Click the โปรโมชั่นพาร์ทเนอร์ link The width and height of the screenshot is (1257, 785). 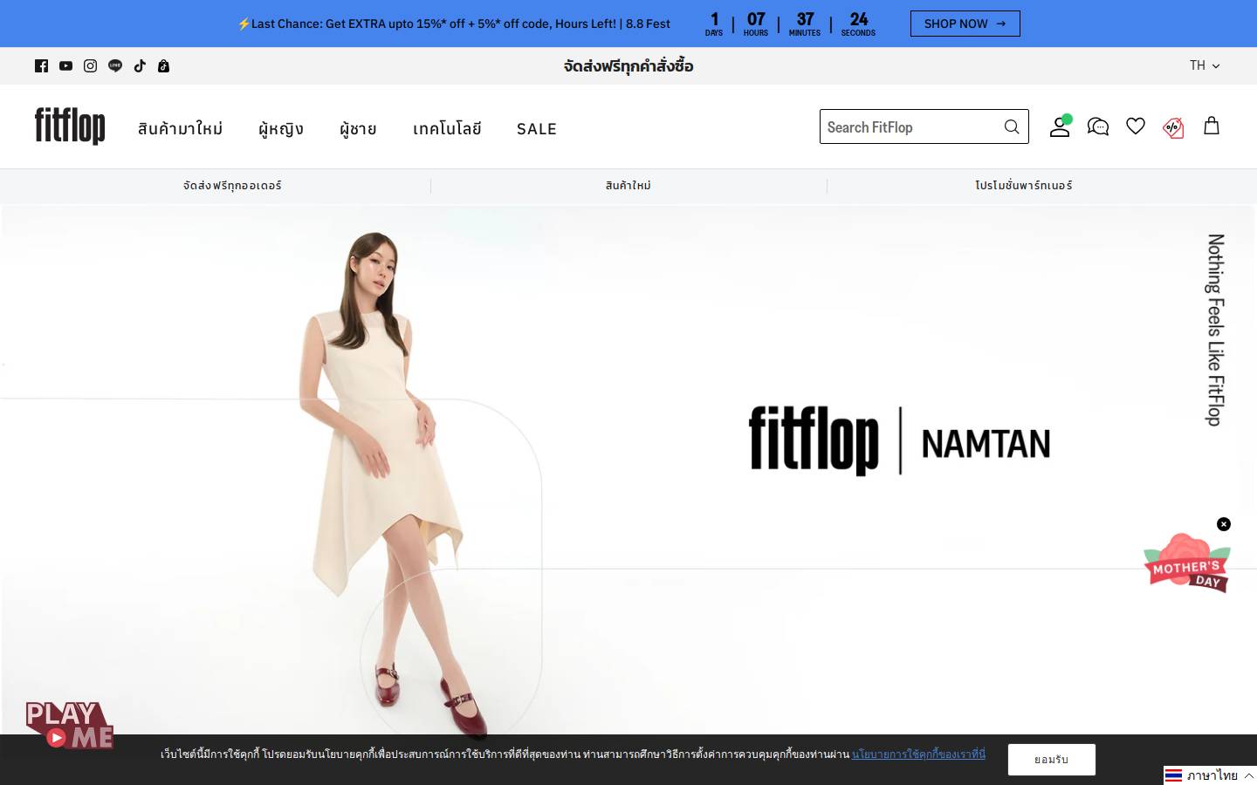tap(1024, 186)
